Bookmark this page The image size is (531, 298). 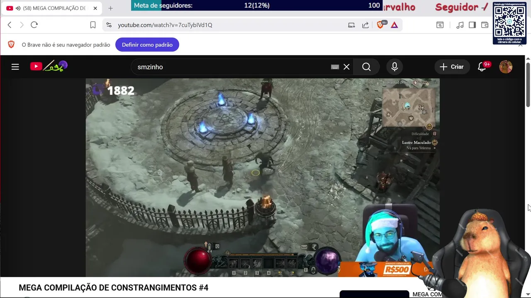pos(93,25)
